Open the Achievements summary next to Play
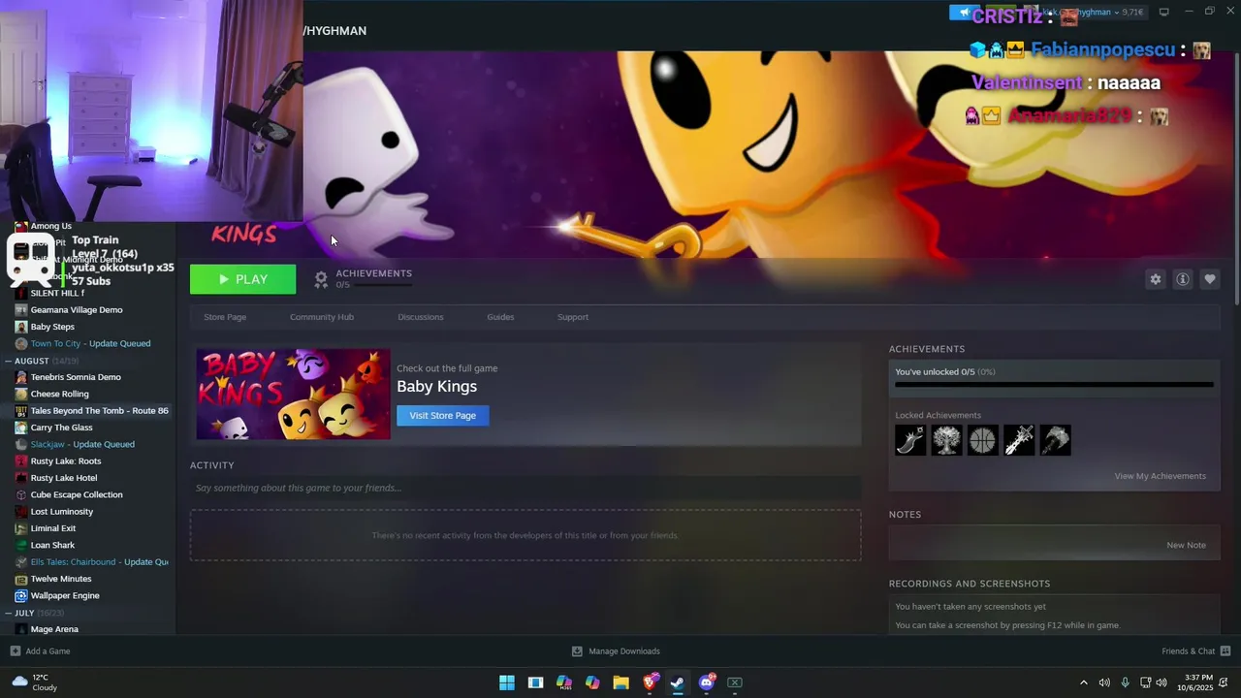This screenshot has width=1241, height=698. [x=364, y=278]
